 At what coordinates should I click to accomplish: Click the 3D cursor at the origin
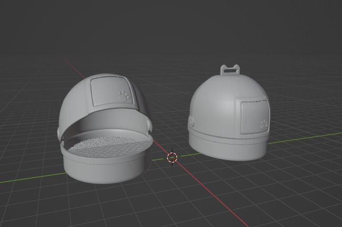[x=172, y=157]
